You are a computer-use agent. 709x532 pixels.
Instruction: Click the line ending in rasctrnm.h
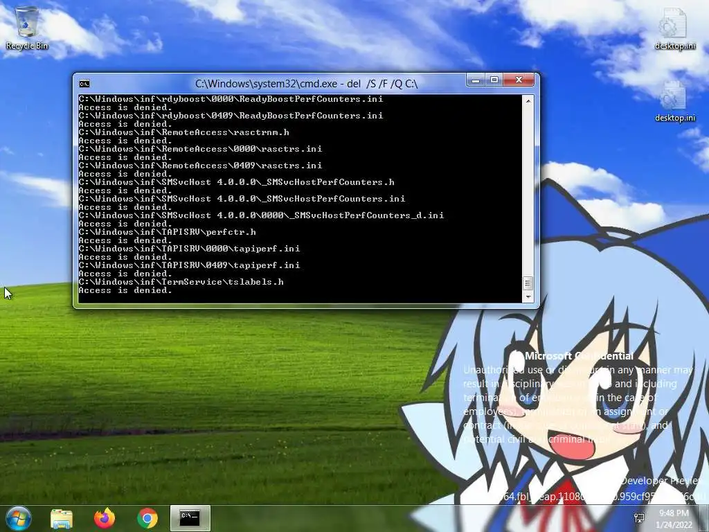tap(183, 132)
